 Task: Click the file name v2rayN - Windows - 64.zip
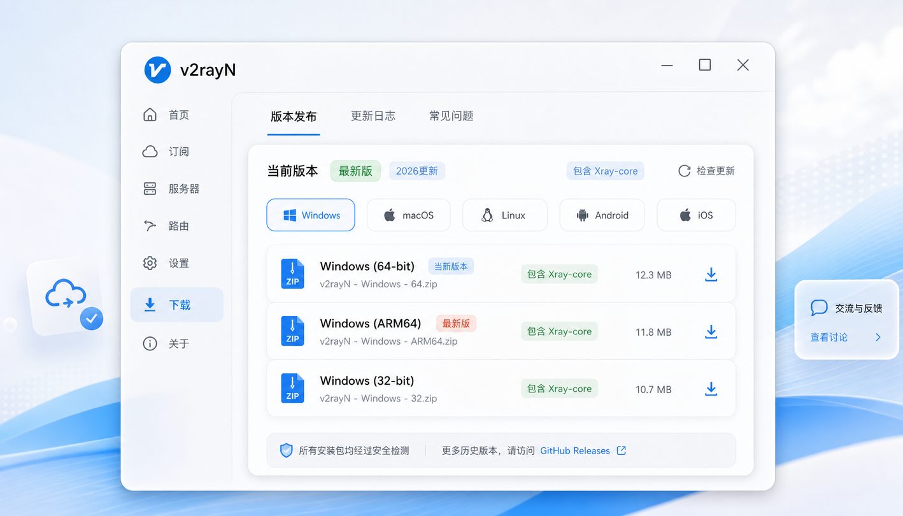[x=378, y=284]
